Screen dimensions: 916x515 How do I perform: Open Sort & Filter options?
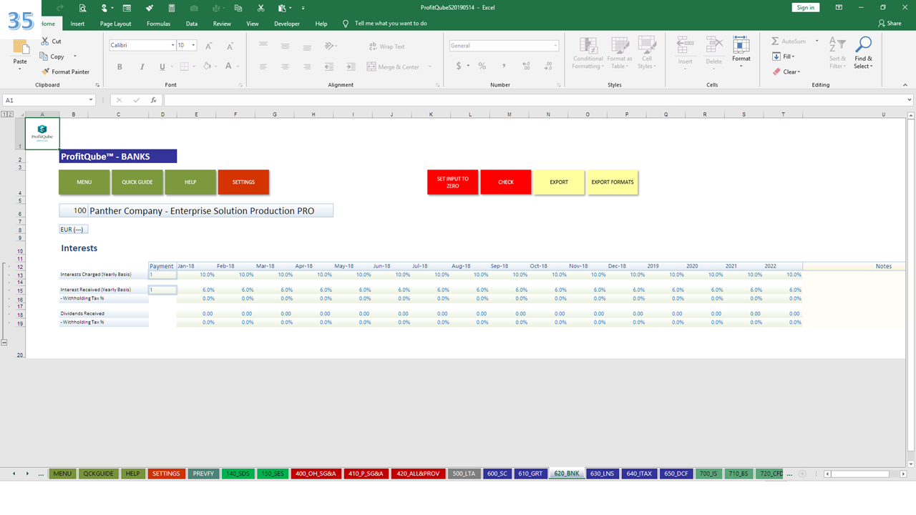(x=837, y=53)
